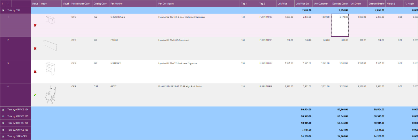The image size is (418, 140).
Task: Click the % Margin column header
Action: tap(411, 4)
